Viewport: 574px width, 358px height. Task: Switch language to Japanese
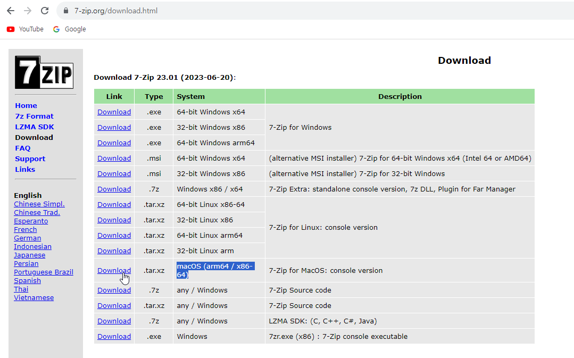click(30, 255)
